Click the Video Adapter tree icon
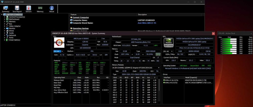The image size is (253, 107). (7, 26)
